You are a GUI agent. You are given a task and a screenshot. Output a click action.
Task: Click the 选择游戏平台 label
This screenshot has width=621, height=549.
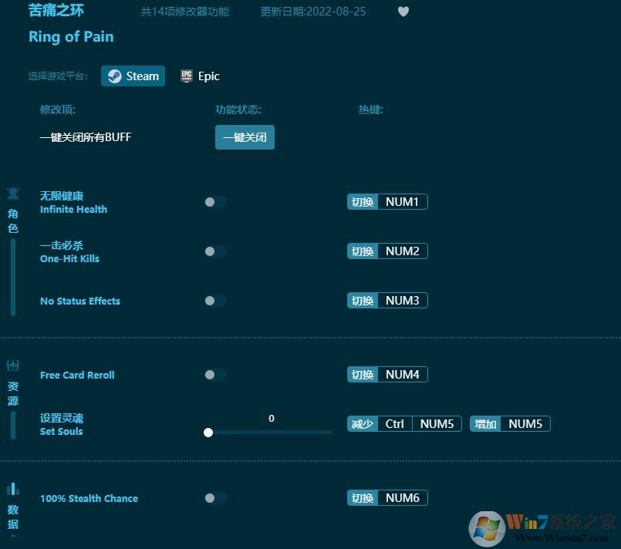coord(58,76)
